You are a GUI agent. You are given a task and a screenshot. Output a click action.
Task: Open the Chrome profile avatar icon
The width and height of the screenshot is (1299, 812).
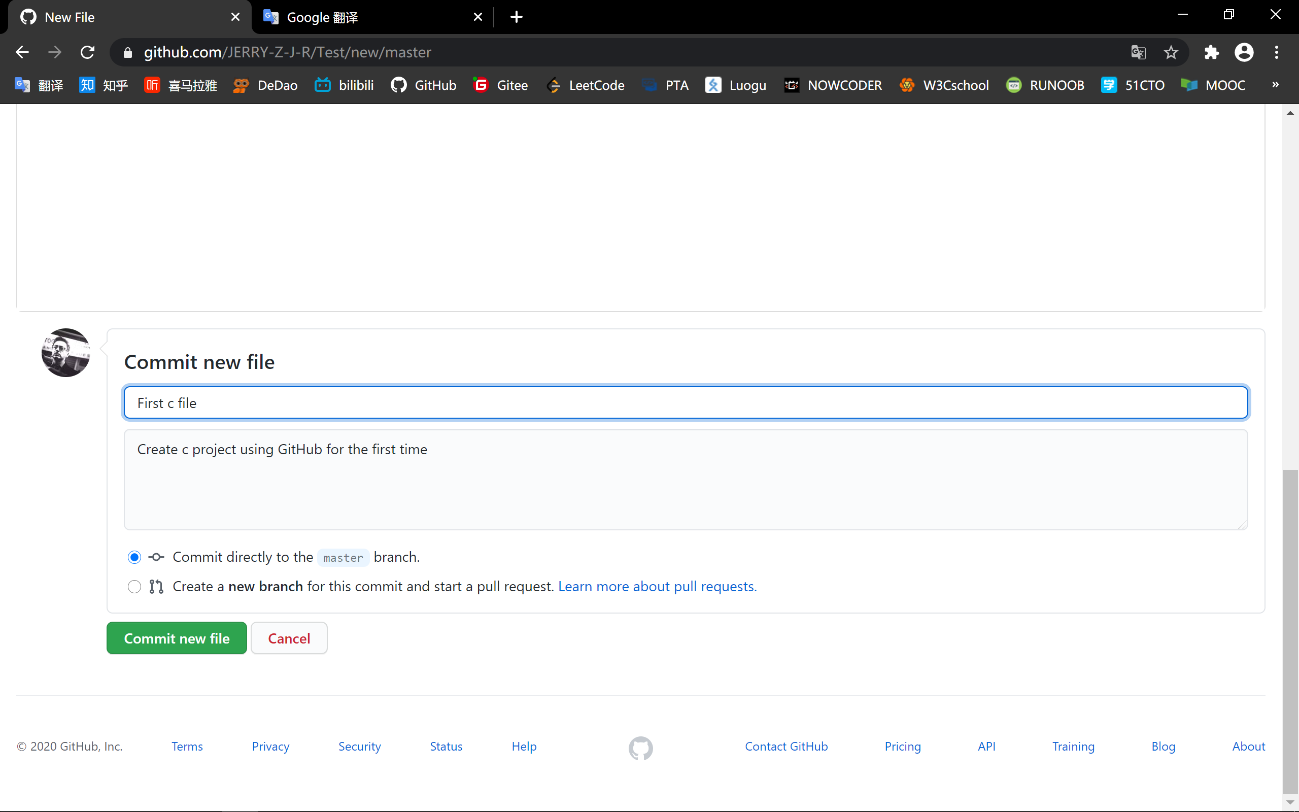click(1244, 52)
